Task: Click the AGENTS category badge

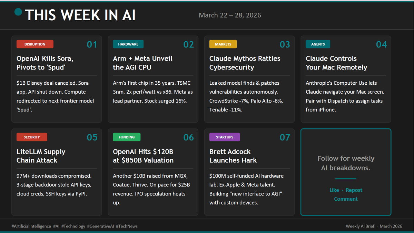Action: (318, 44)
